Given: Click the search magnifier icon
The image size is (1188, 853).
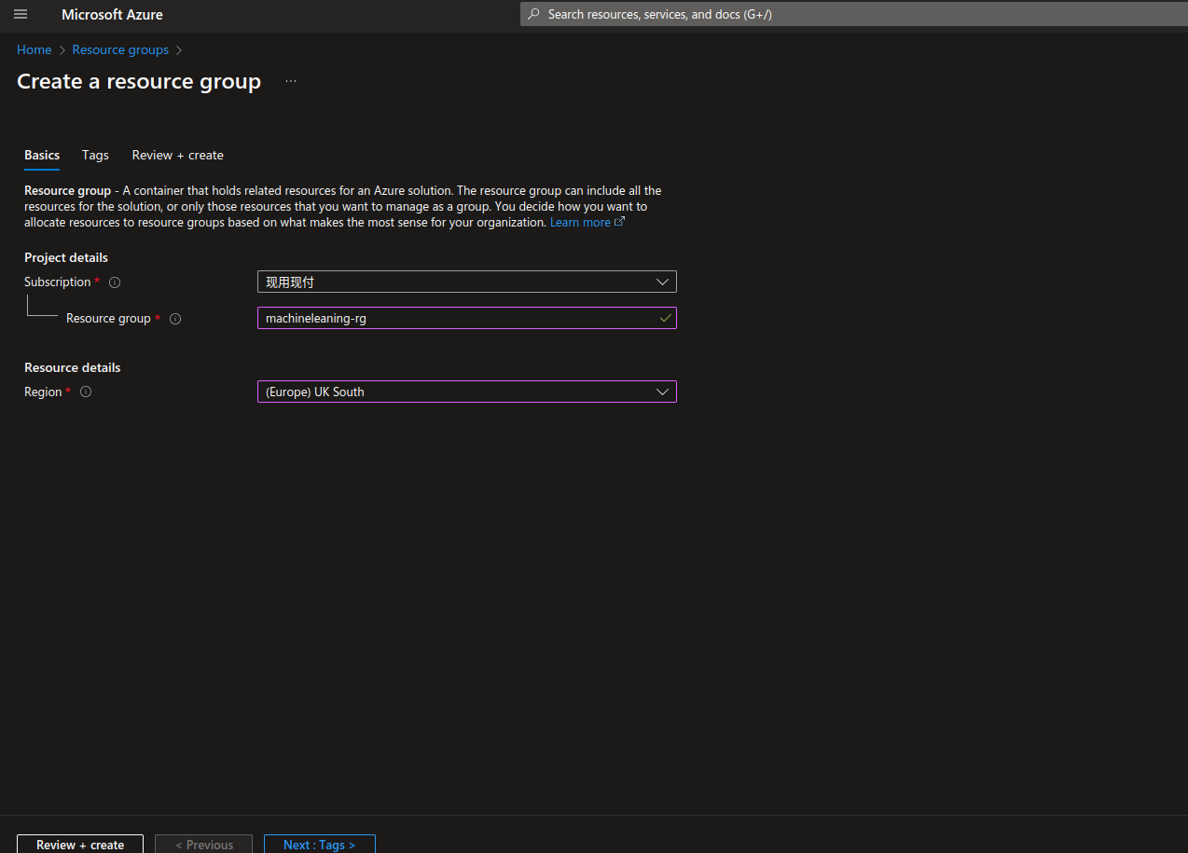Looking at the screenshot, I should 533,14.
